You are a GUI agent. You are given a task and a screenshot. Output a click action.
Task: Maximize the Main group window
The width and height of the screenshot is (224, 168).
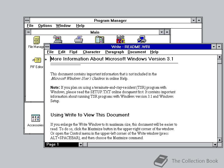pyautogui.click(x=167, y=32)
